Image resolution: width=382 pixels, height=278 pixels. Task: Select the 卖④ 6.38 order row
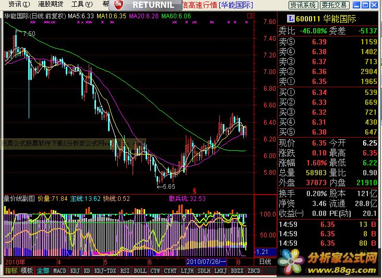[x=328, y=52]
